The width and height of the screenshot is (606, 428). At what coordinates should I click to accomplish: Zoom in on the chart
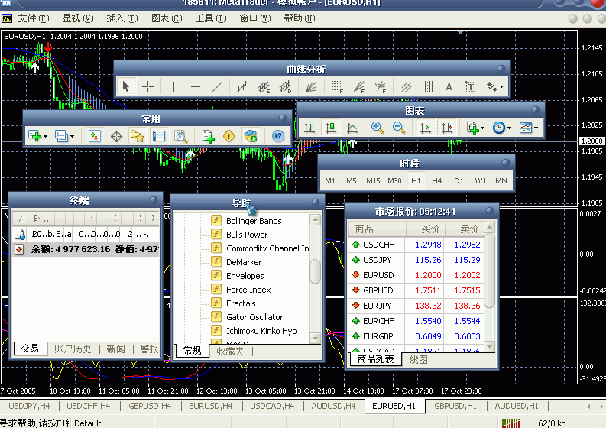[378, 128]
